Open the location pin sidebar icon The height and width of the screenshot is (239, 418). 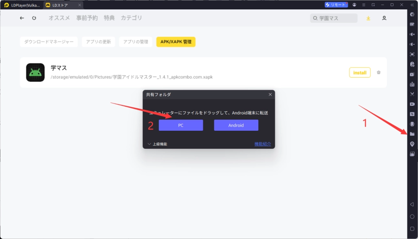[412, 144]
